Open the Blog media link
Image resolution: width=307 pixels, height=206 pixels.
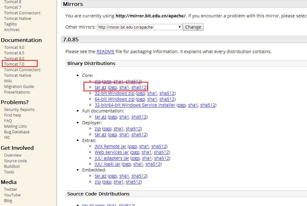pyautogui.click(x=8, y=201)
